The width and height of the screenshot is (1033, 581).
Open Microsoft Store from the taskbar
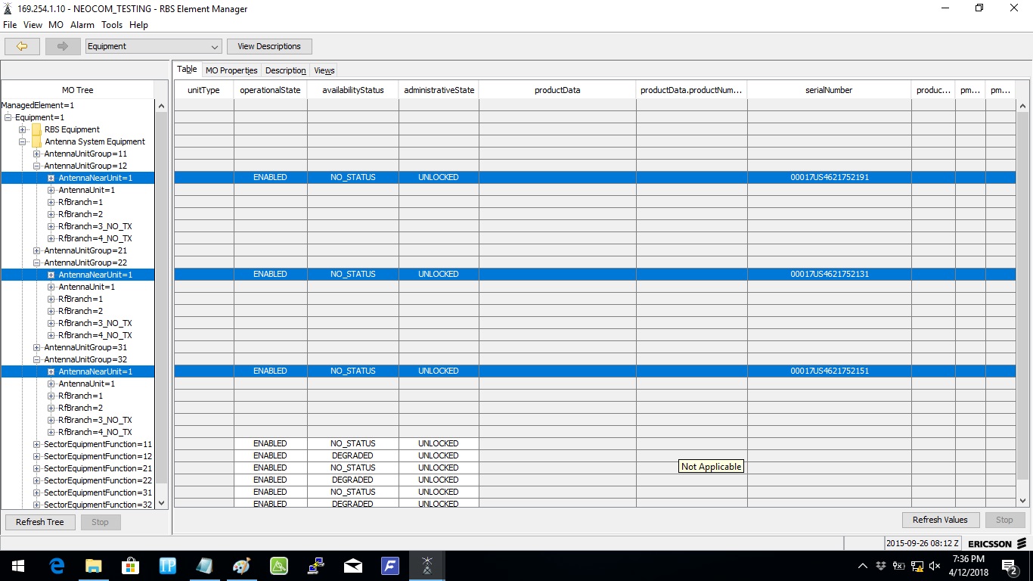point(131,566)
